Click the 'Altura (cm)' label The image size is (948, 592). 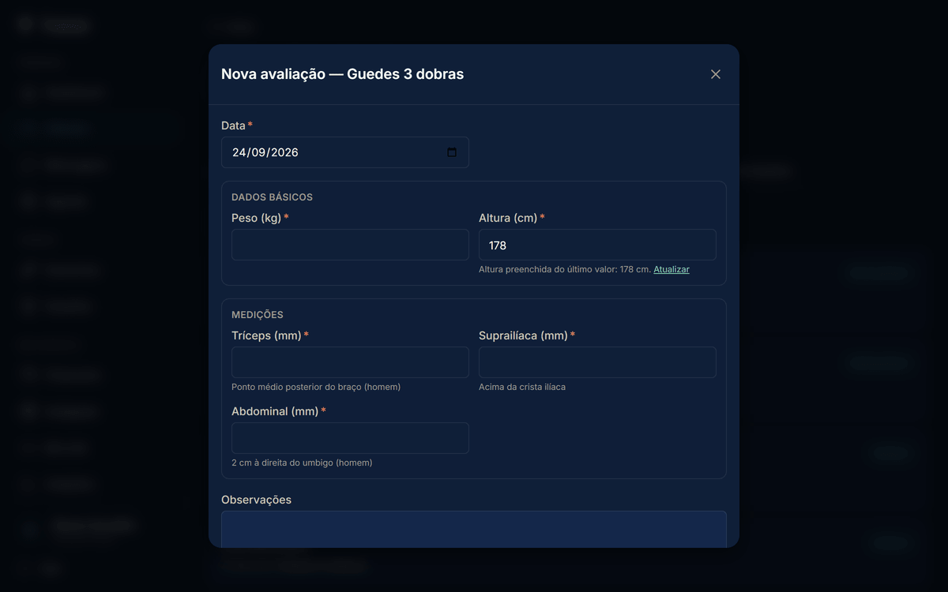(508, 218)
